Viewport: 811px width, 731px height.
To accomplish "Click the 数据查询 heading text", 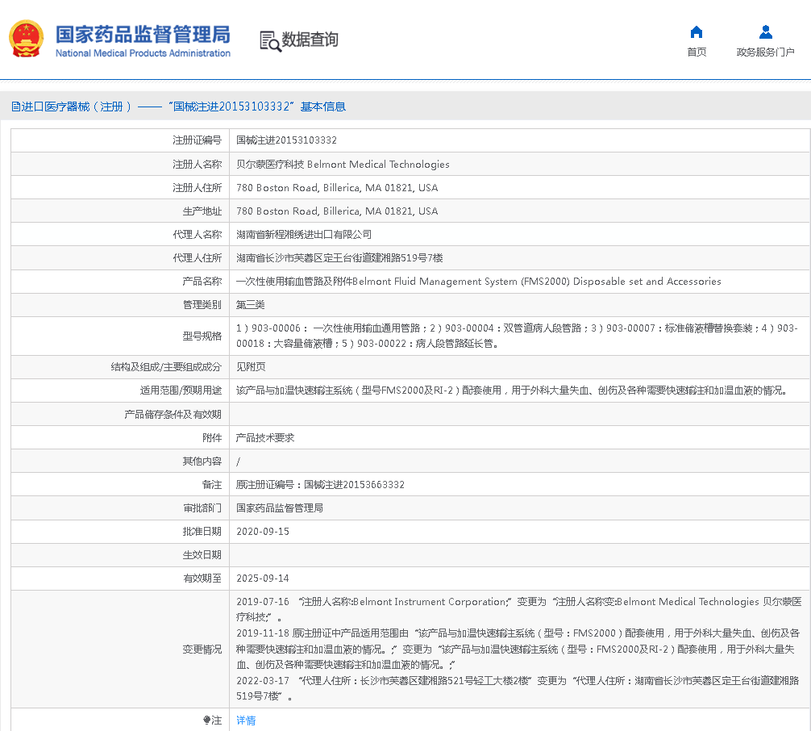I will pos(310,40).
